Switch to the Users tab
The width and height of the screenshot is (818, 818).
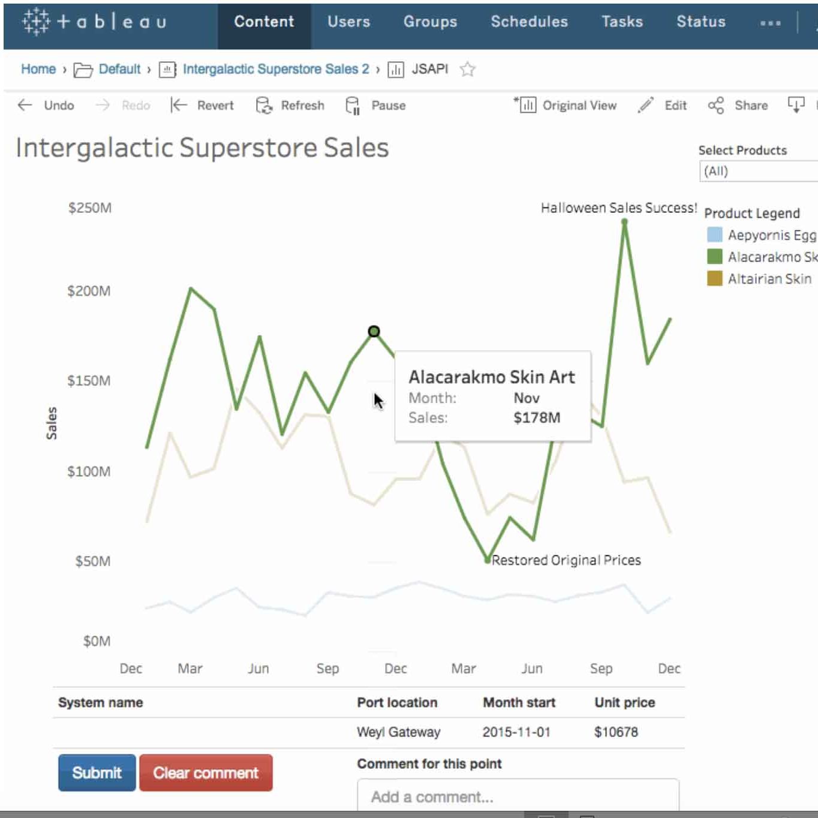coord(348,22)
